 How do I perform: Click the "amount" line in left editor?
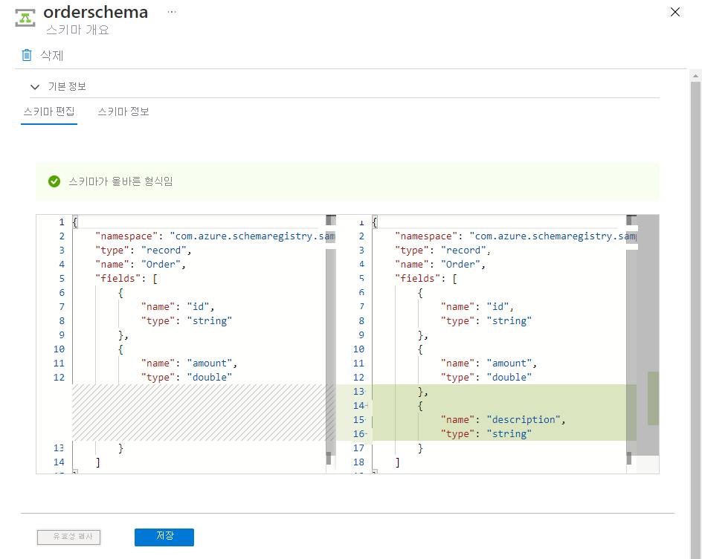[x=189, y=363]
